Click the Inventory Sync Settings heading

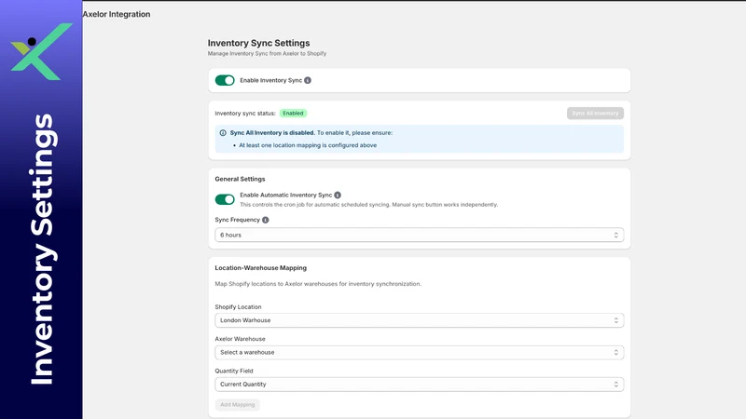(259, 43)
